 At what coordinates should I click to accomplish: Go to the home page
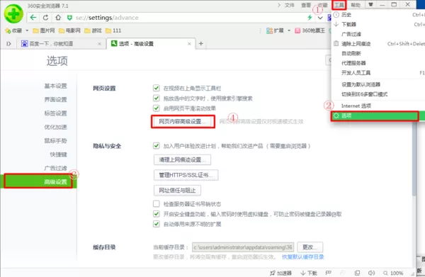(58, 18)
